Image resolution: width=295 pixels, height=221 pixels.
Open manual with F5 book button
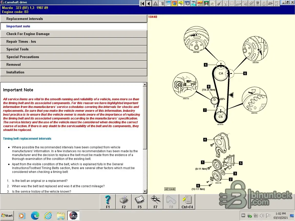point(140,202)
